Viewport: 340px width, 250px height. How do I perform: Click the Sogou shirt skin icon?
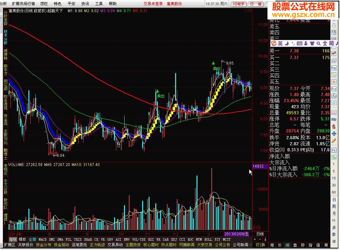(312, 43)
